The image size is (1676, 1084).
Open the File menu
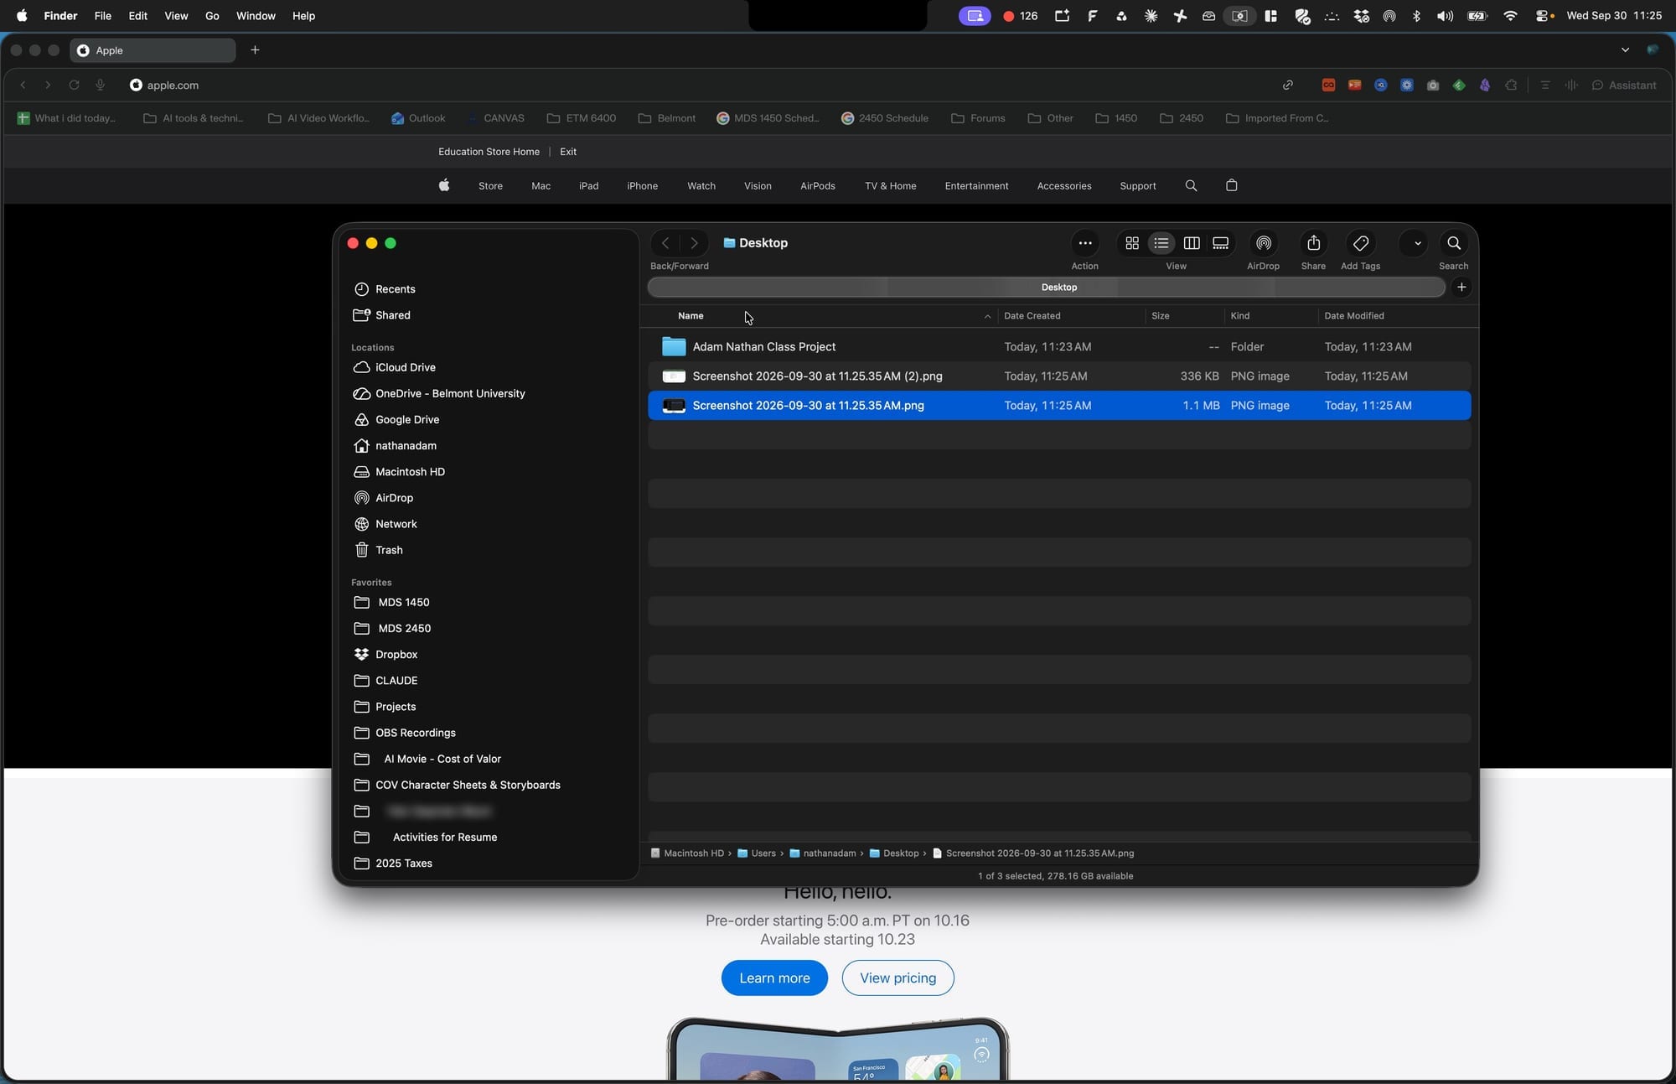pos(103,16)
